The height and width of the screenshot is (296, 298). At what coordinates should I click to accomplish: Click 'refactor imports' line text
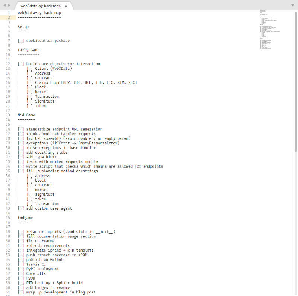(x=71, y=232)
